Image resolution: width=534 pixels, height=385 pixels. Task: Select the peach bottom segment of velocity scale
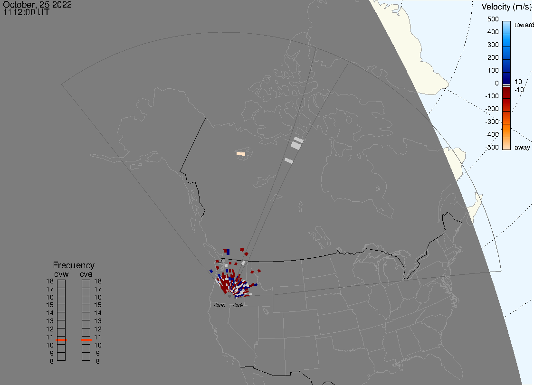506,143
